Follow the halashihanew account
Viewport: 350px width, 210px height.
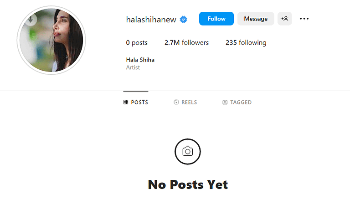[216, 19]
